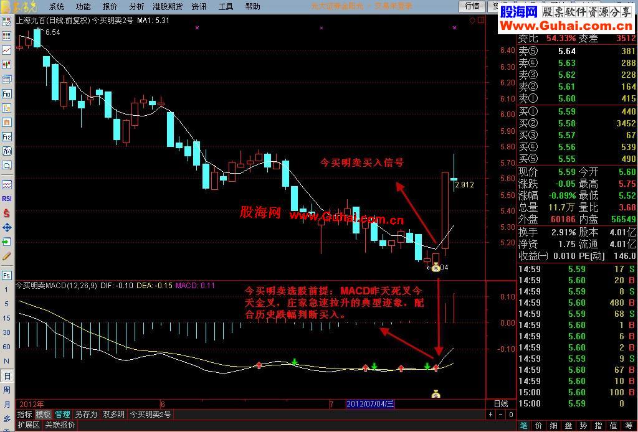Select the candlestick K-line chart icon
The image size is (638, 432).
tap(6, 65)
